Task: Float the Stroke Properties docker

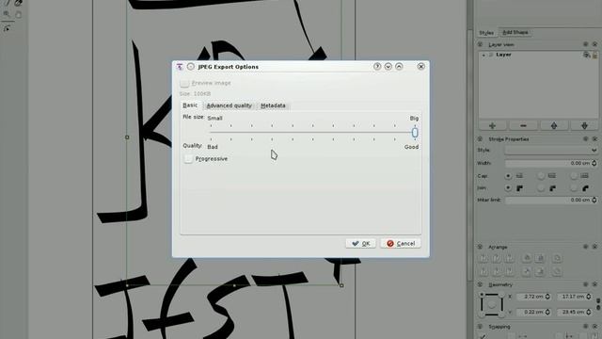Action: [x=585, y=138]
